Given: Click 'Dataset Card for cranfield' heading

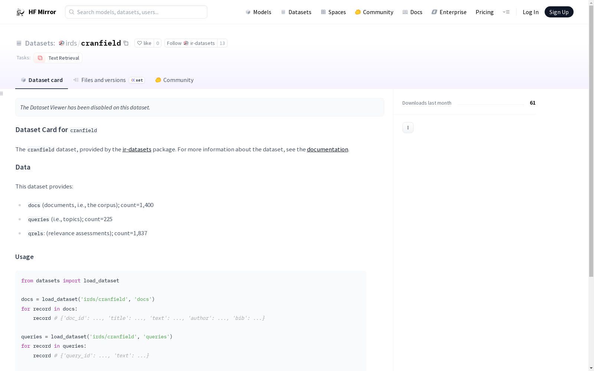Looking at the screenshot, I should point(56,129).
